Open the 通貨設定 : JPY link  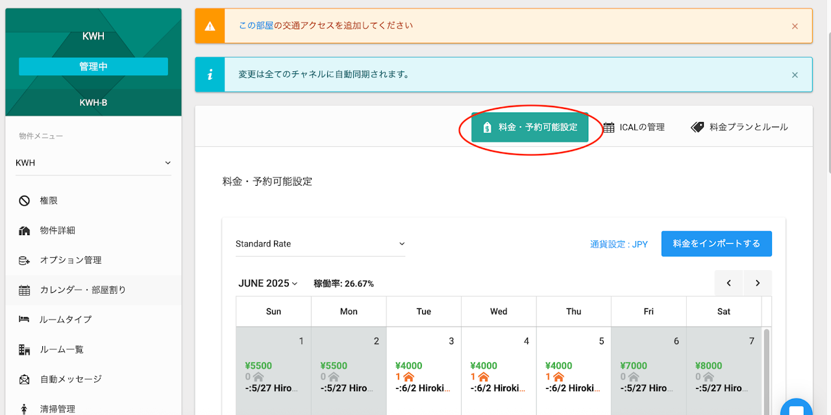pyautogui.click(x=619, y=245)
